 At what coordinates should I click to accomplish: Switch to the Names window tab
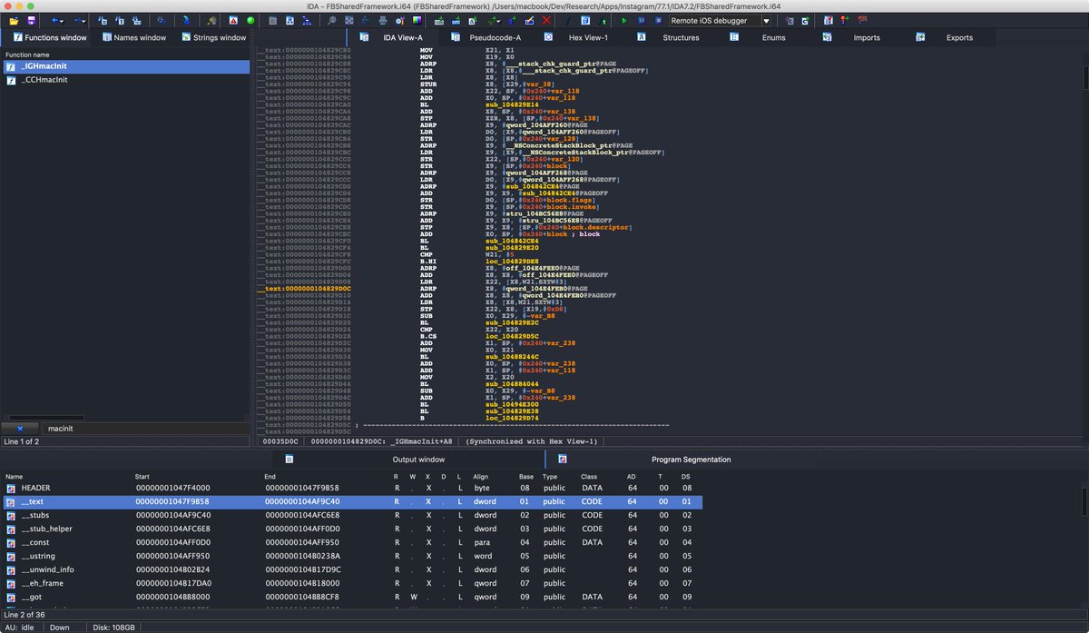coord(134,37)
